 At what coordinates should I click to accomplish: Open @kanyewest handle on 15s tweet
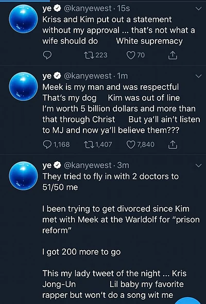(88, 9)
